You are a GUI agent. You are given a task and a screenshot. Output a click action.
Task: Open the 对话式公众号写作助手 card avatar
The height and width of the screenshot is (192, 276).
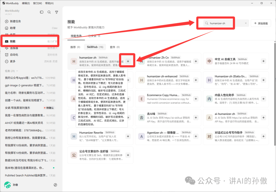tap(209, 136)
